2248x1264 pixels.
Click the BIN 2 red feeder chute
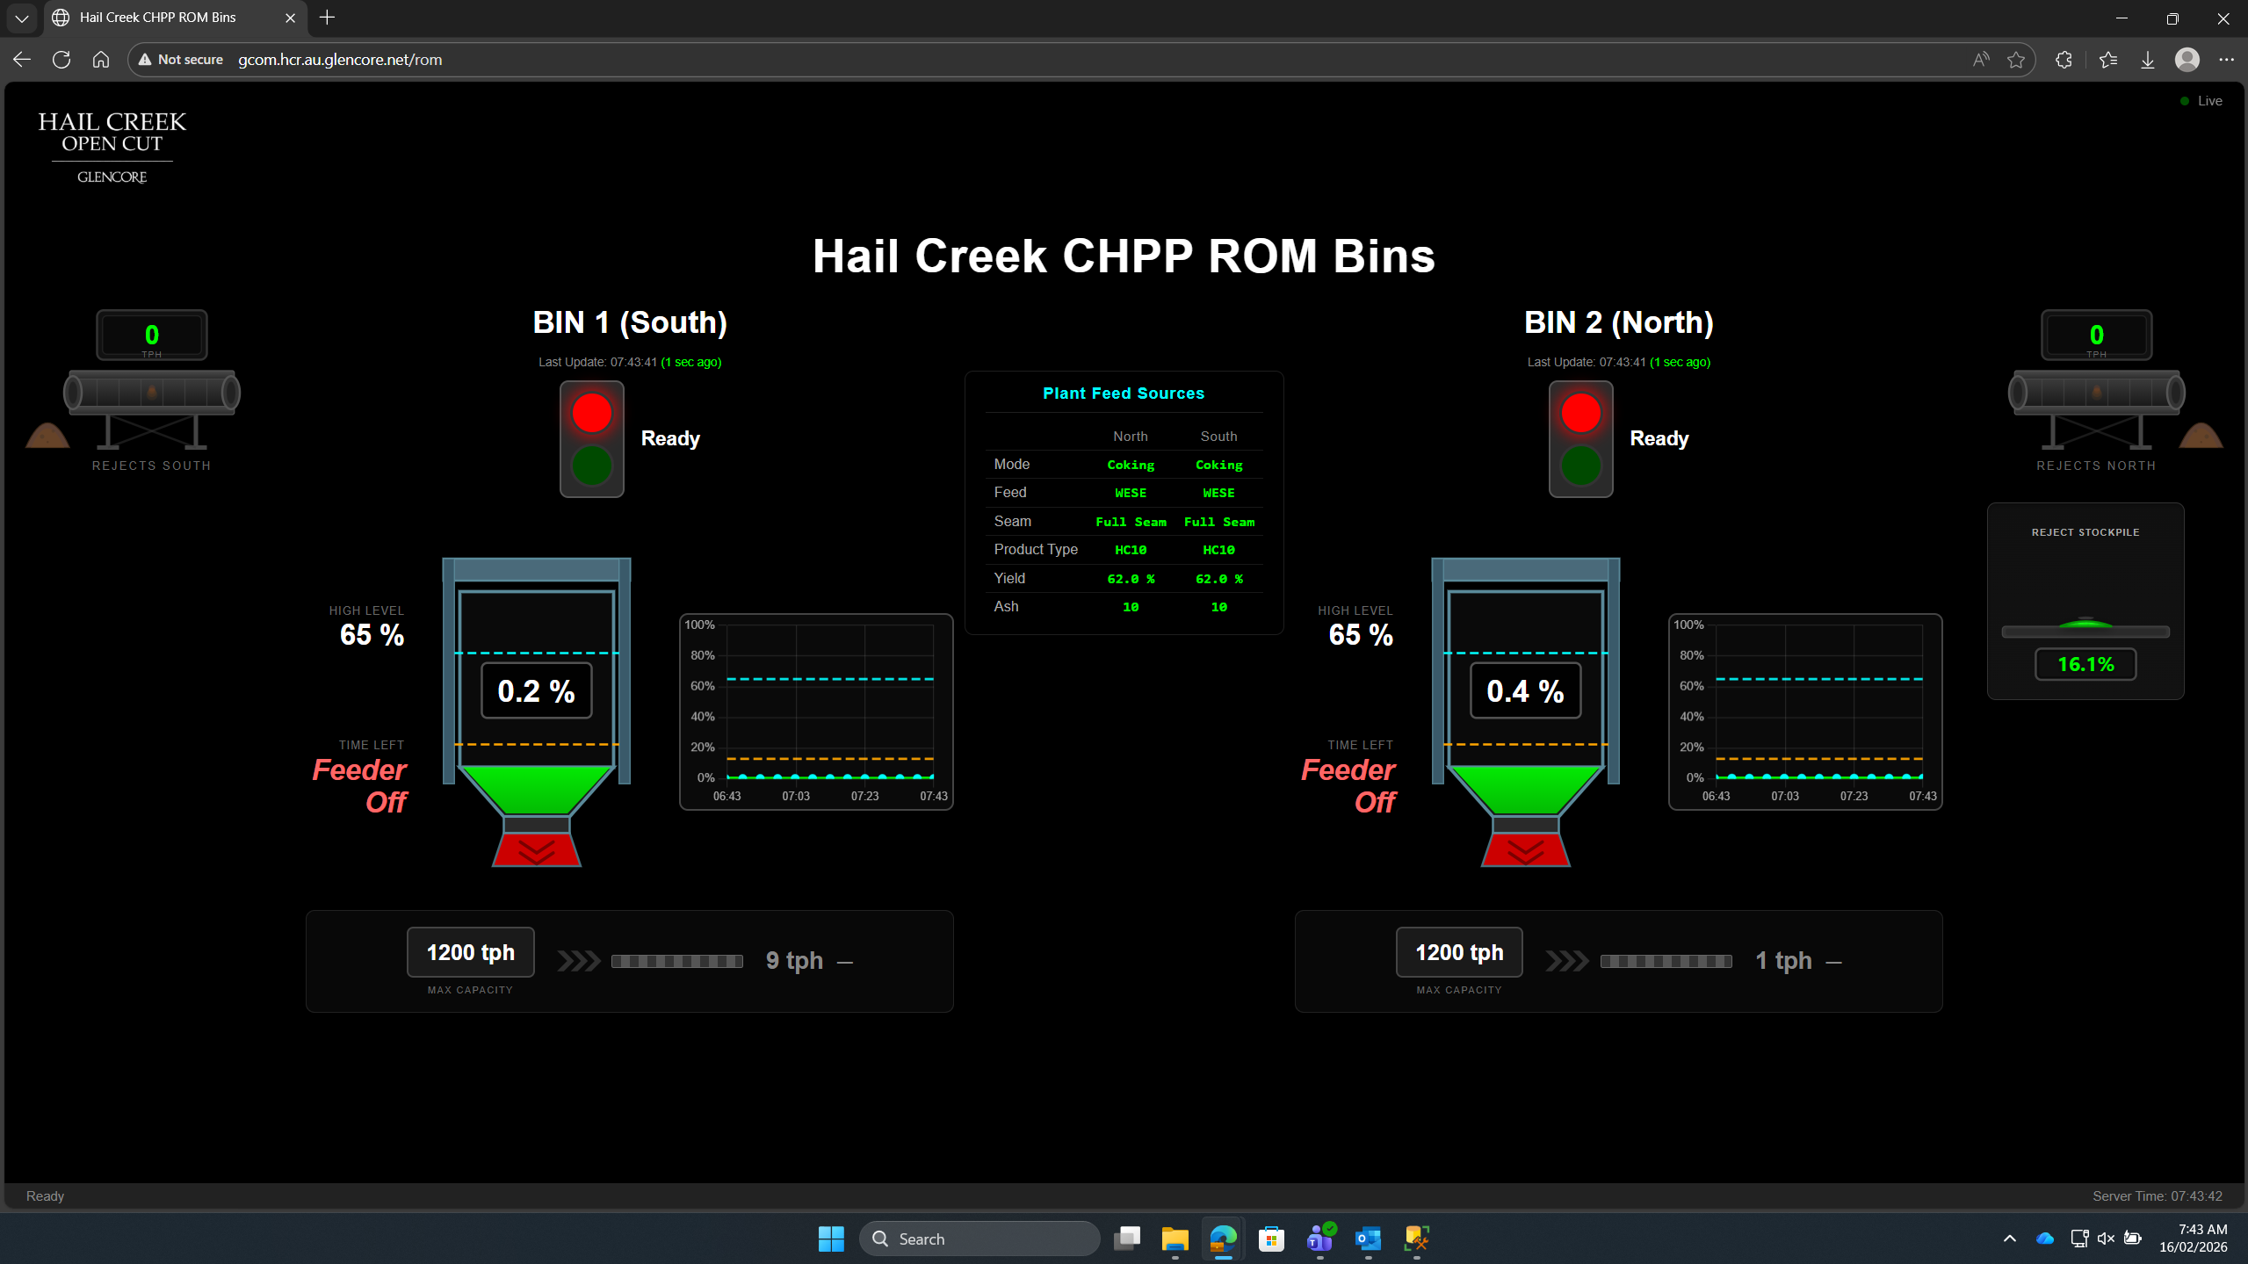[1525, 849]
